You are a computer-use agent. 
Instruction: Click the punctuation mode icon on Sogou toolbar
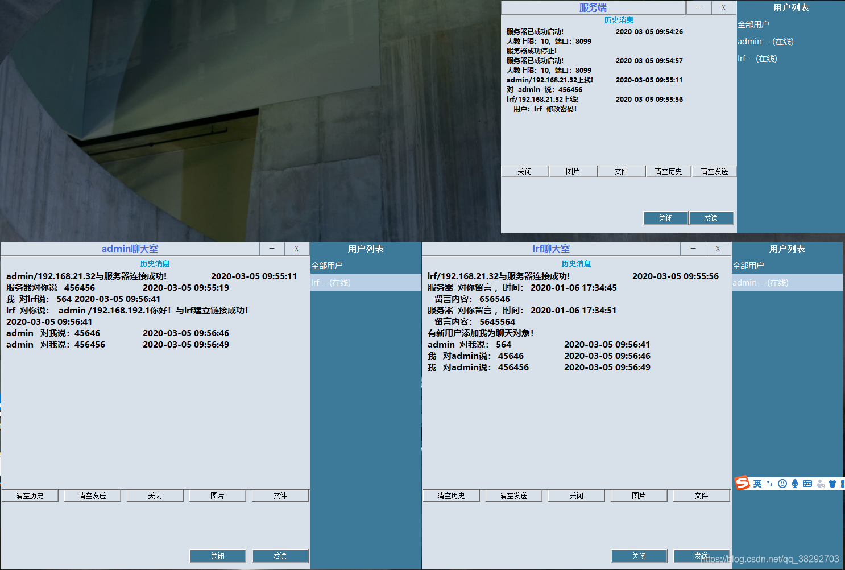(770, 484)
